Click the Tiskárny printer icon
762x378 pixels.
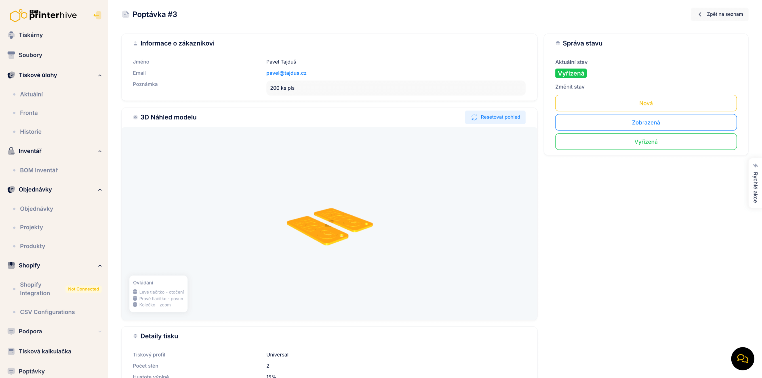click(x=11, y=35)
